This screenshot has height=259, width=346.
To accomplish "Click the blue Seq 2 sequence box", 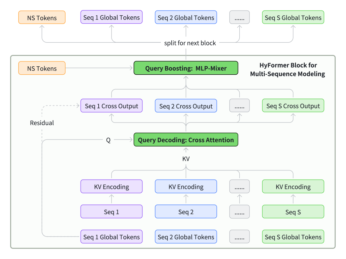I will tap(186, 211).
